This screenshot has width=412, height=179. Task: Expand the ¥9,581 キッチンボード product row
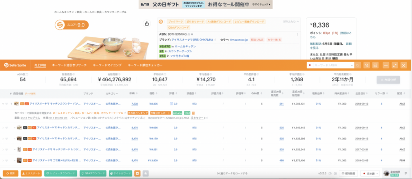(x=3, y=150)
